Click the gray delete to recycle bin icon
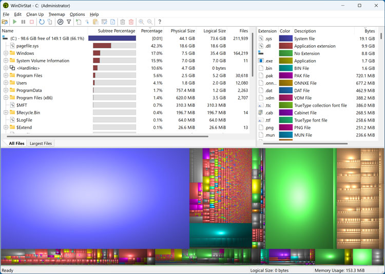 click(123, 22)
